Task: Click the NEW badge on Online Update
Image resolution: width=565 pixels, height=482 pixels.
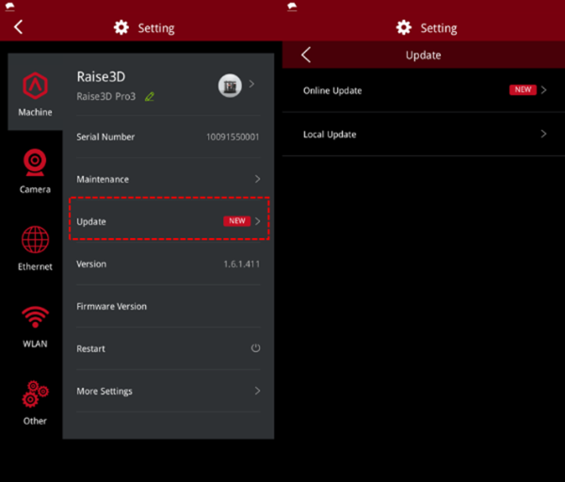Action: click(x=522, y=90)
